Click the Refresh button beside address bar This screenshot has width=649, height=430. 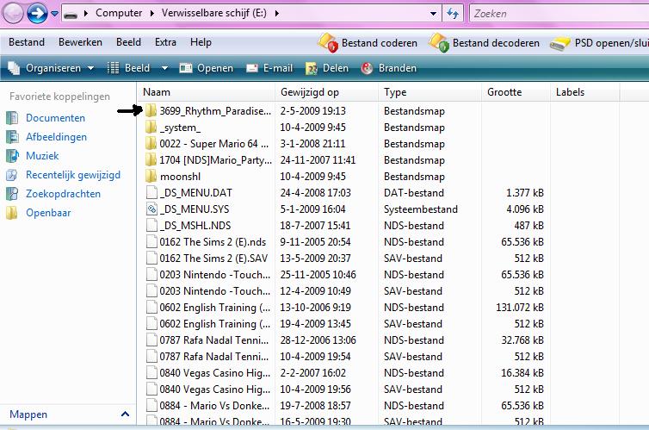[453, 14]
